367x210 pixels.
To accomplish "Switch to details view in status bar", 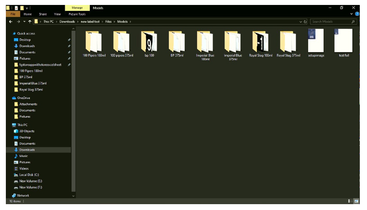I will (349, 201).
